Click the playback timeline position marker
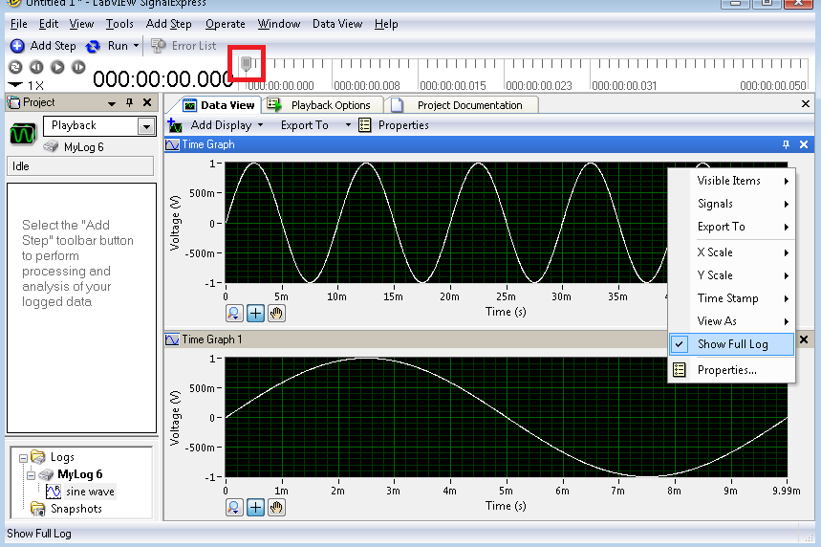Viewport: 821px width, 547px height. [x=247, y=65]
